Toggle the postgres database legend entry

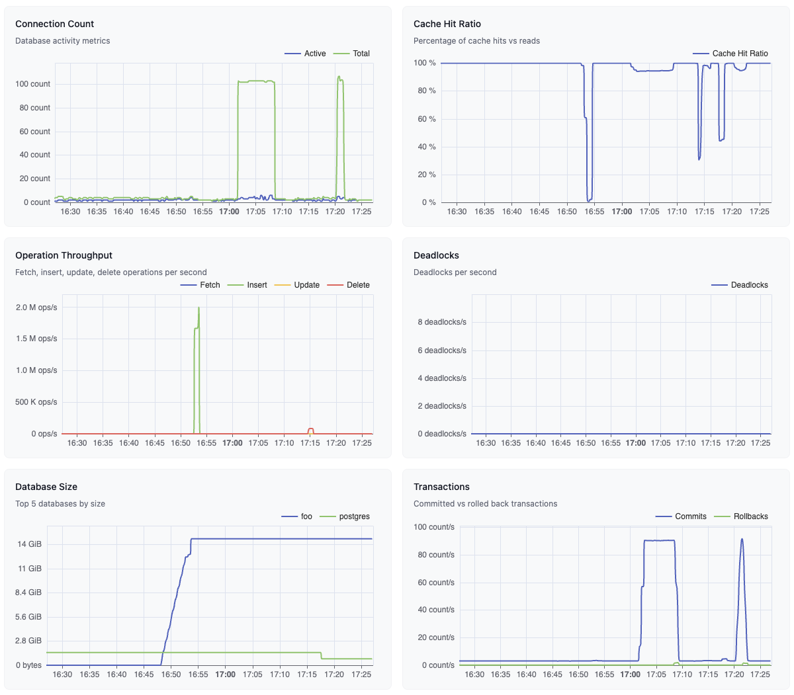click(345, 516)
